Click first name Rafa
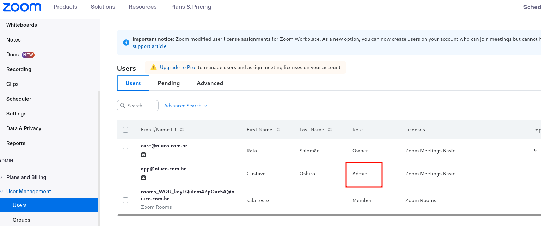The width and height of the screenshot is (541, 226). (252, 151)
